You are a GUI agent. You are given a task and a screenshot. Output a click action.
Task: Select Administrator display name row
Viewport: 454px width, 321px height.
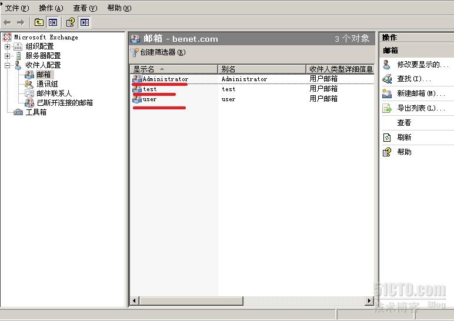pyautogui.click(x=165, y=79)
